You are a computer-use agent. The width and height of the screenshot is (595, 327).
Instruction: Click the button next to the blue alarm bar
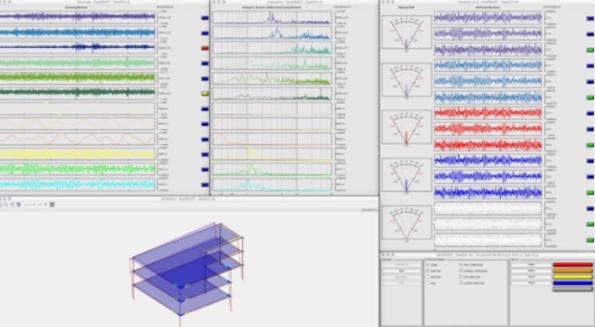[x=530, y=283]
